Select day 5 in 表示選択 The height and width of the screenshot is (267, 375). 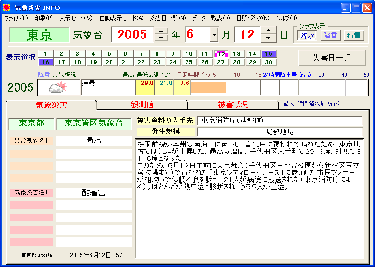(x=109, y=53)
